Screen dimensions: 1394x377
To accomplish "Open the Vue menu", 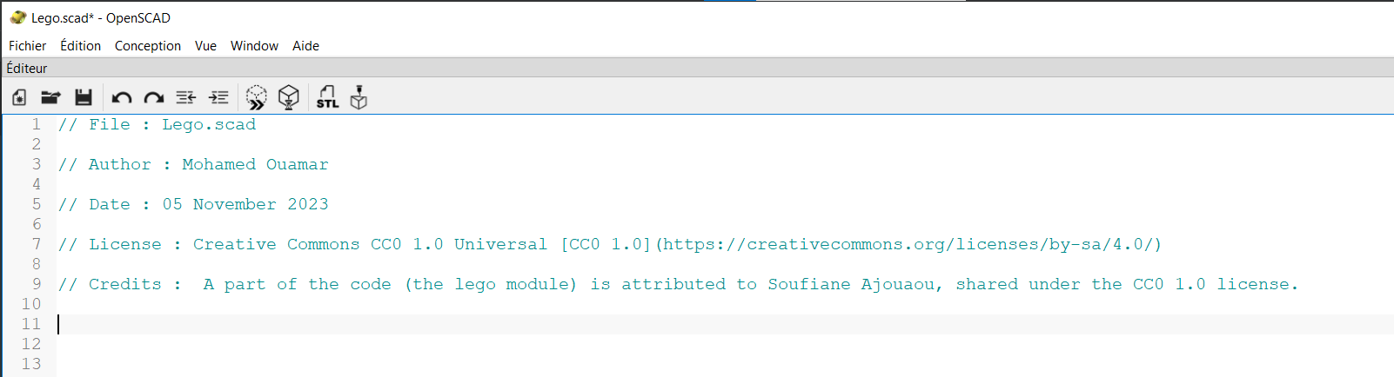I will 205,46.
